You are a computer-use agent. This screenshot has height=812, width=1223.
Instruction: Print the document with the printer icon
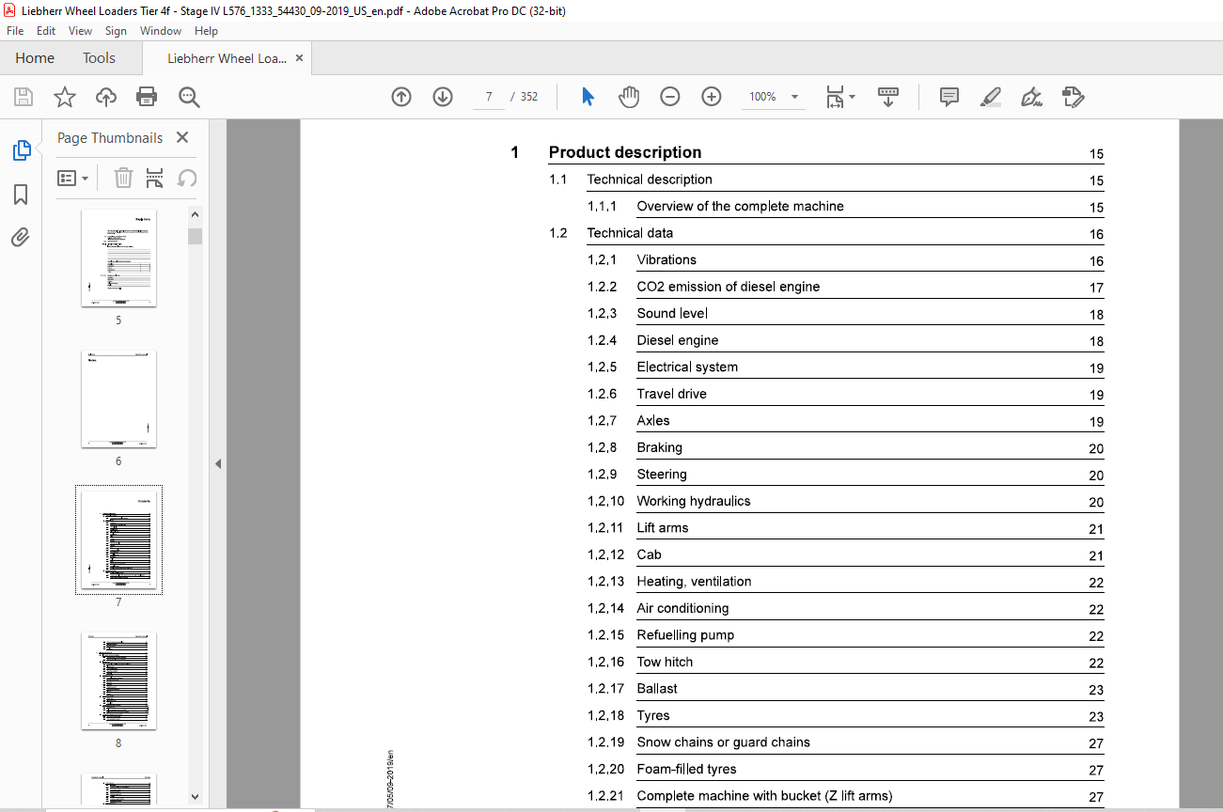pos(147,97)
